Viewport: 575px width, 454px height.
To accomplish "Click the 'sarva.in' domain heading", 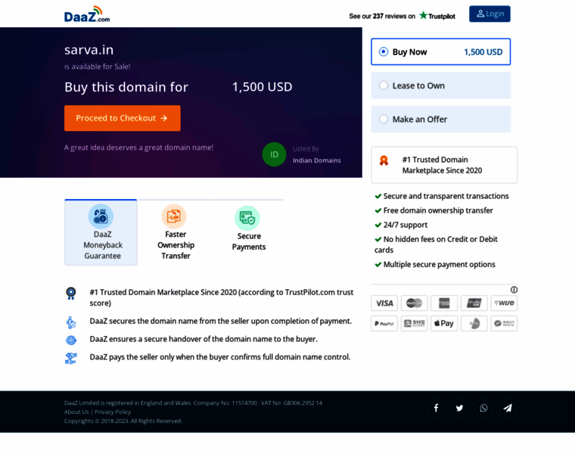I will pyautogui.click(x=89, y=50).
